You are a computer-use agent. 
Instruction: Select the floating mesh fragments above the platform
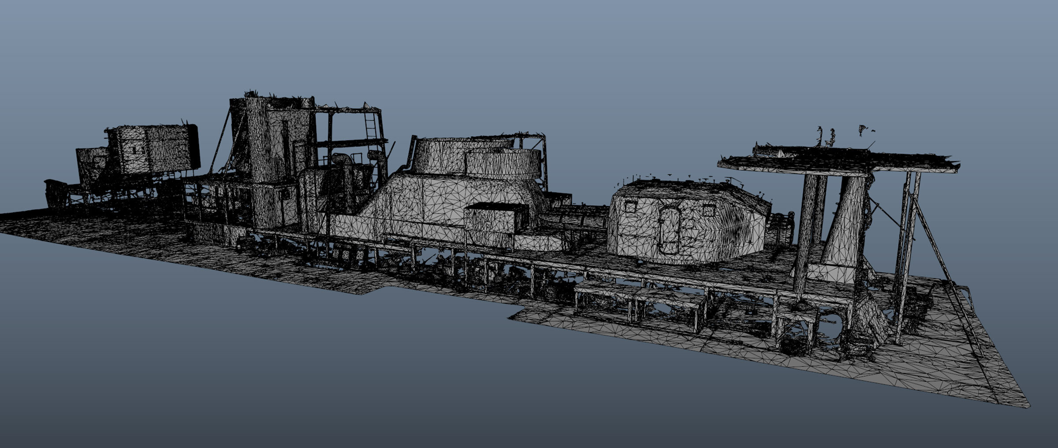[824, 134]
